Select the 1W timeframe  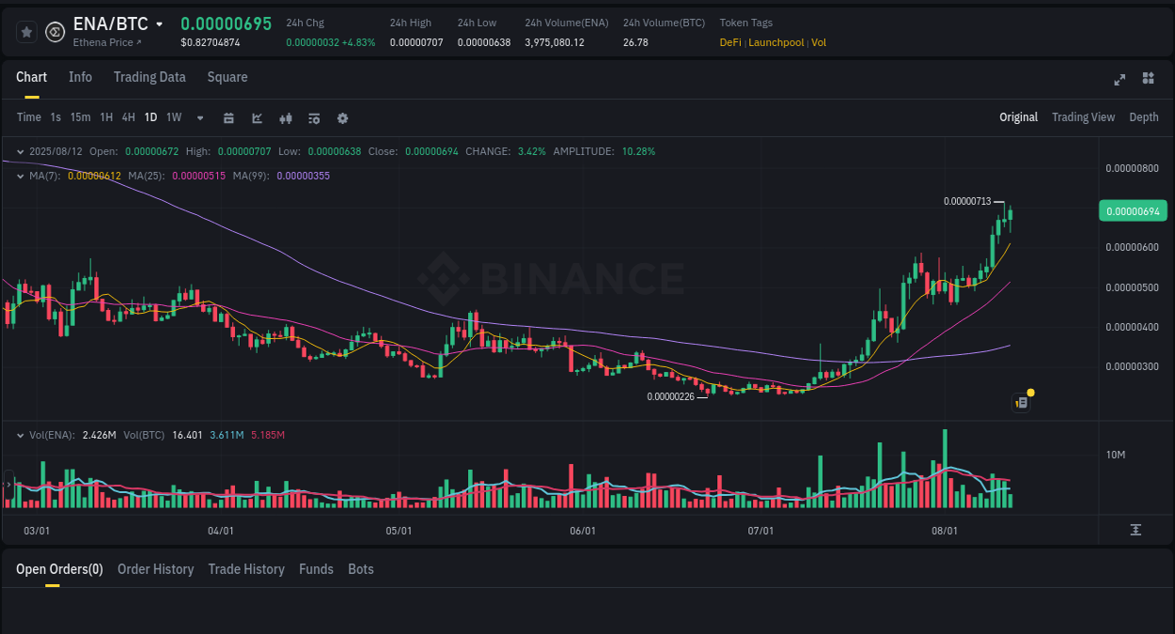[x=173, y=117]
